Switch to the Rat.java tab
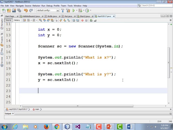173x130 pixels. point(68,16)
